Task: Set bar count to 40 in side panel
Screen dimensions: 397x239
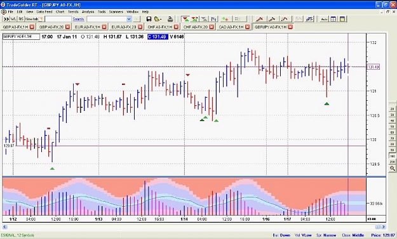Action: 393,120
